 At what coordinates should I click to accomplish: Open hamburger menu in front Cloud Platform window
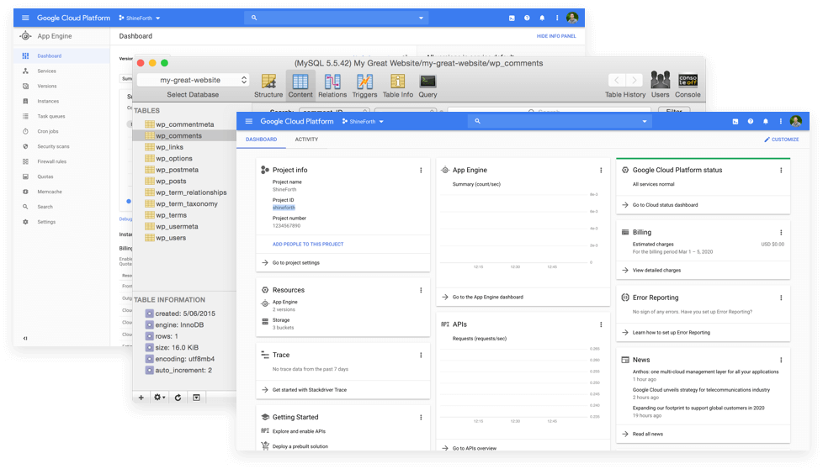249,121
